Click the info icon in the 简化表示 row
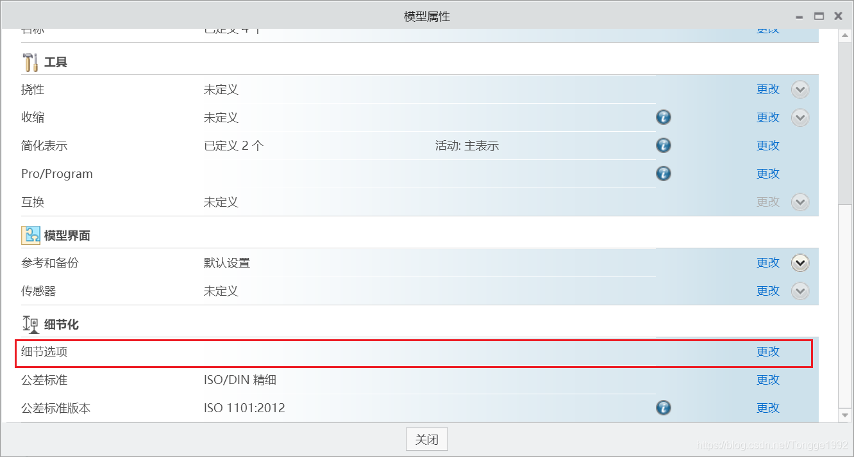The height and width of the screenshot is (457, 854). pos(664,145)
